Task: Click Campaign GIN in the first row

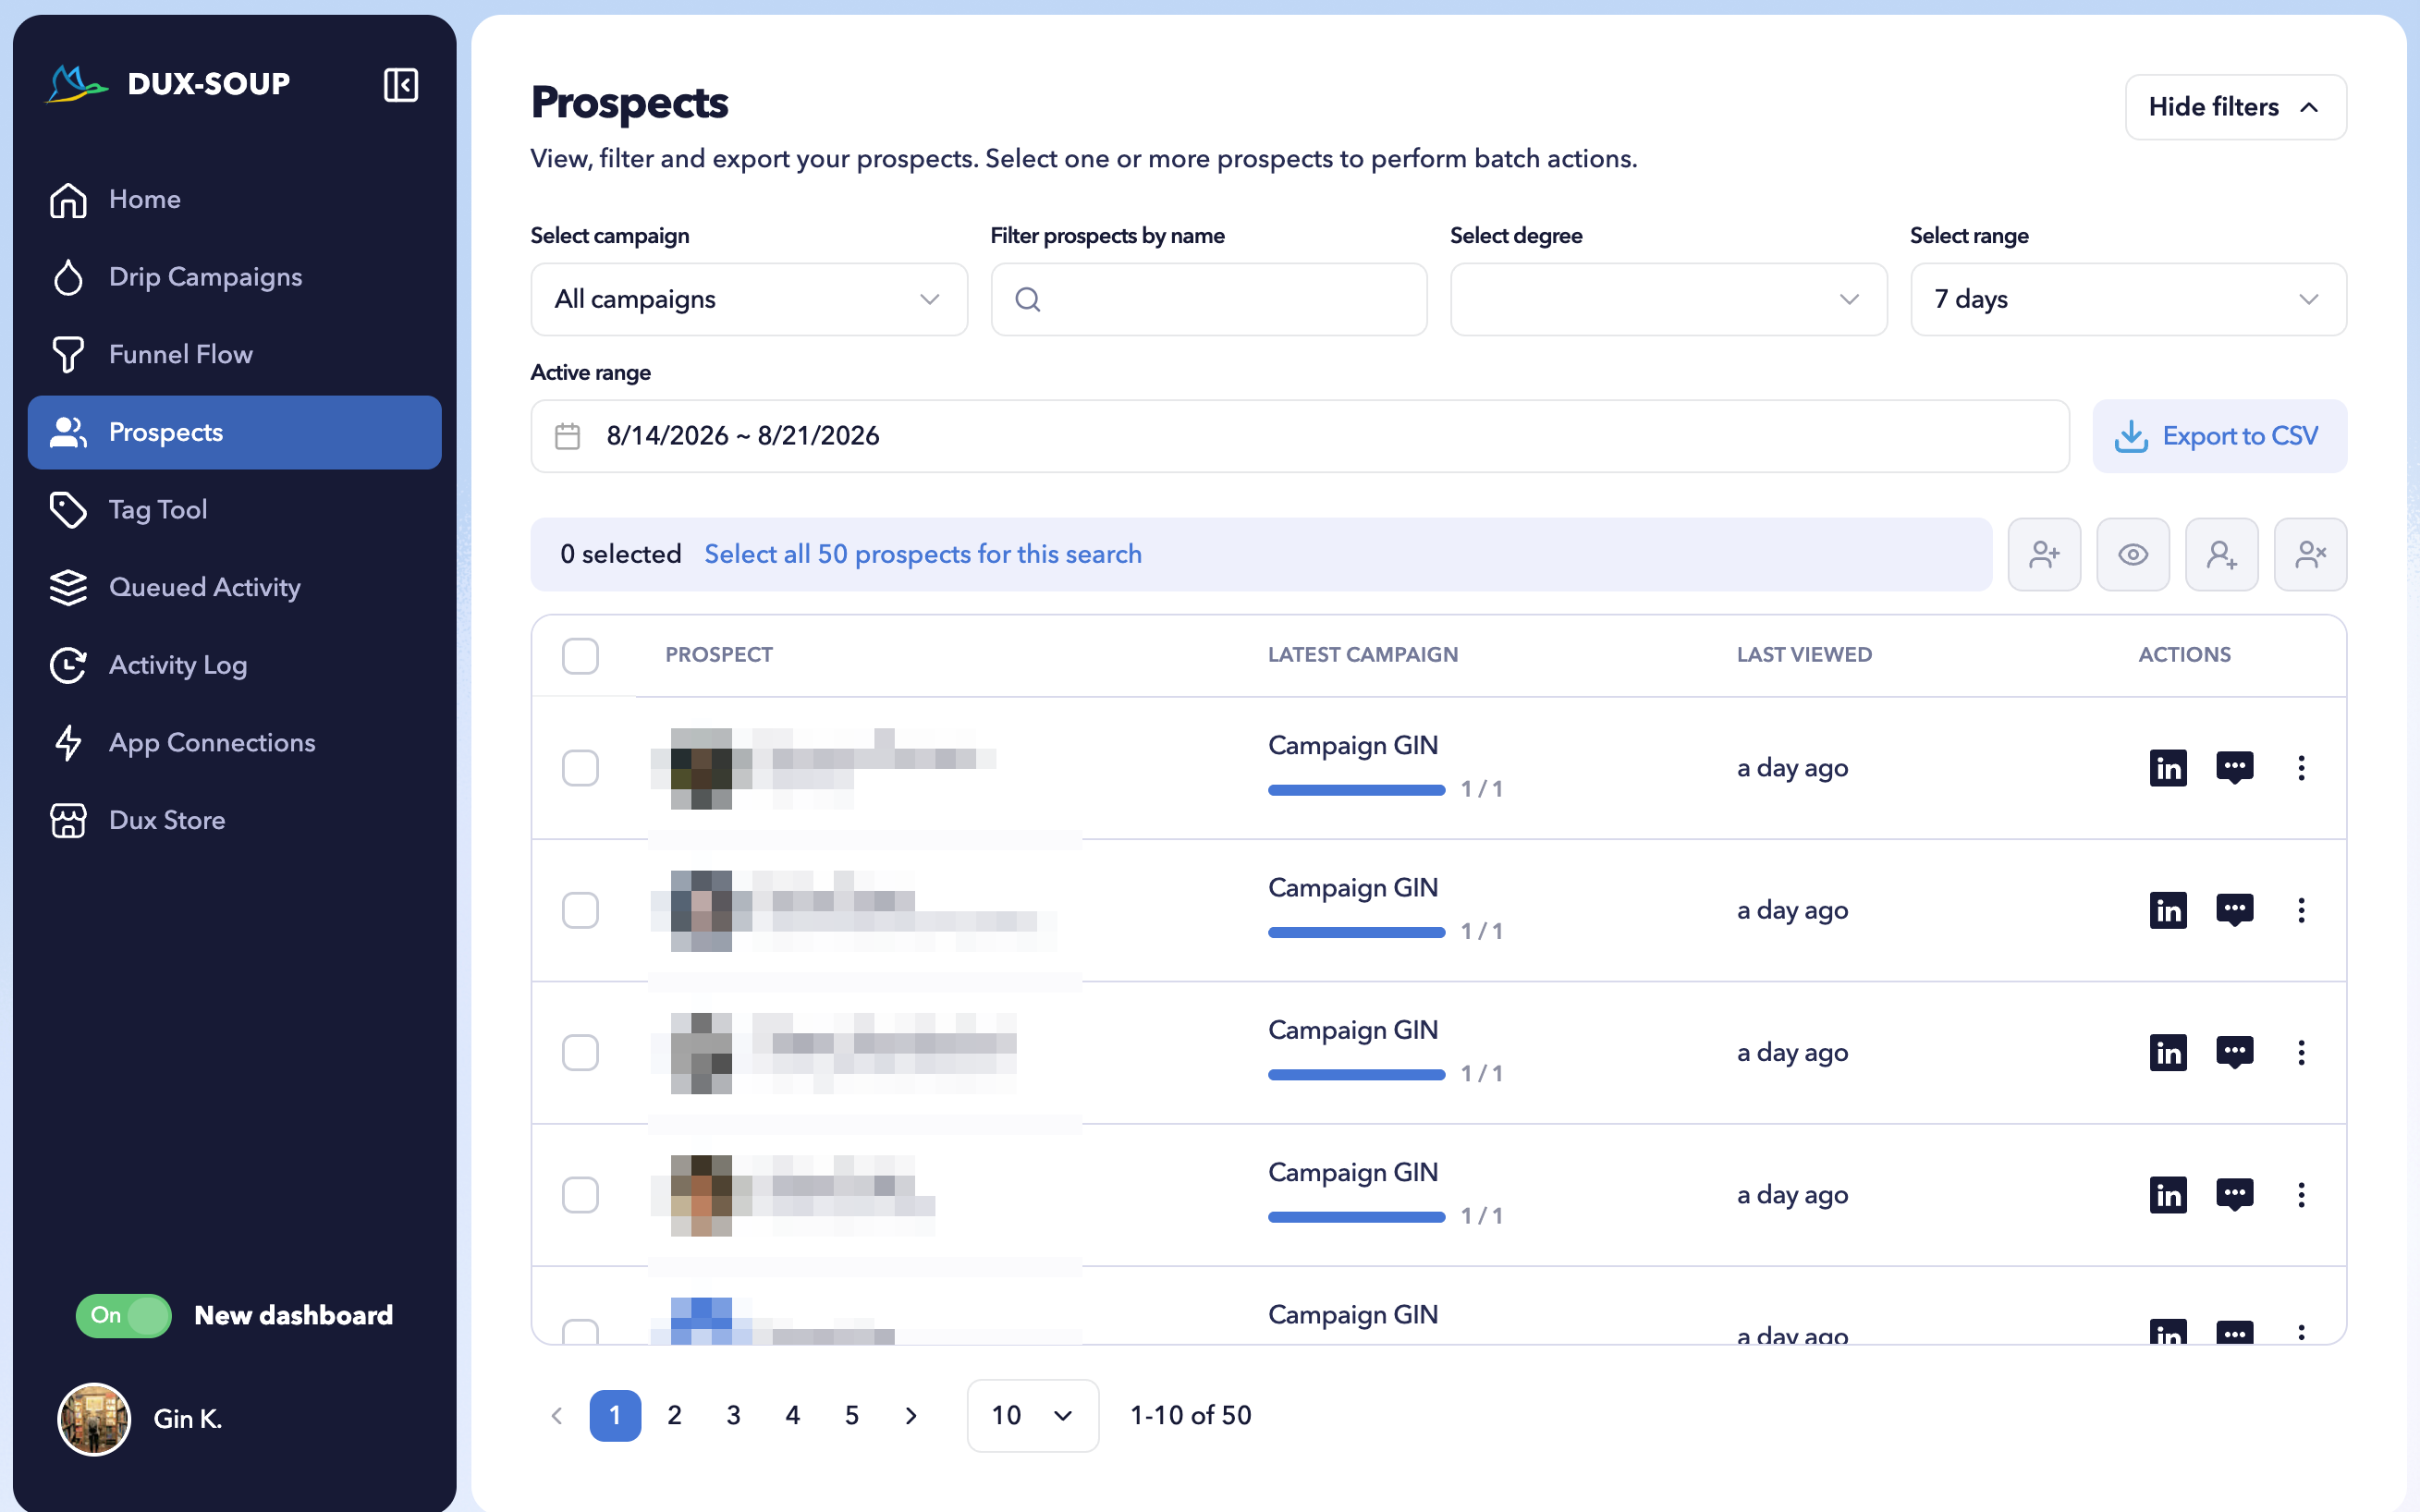Action: pos(1352,745)
